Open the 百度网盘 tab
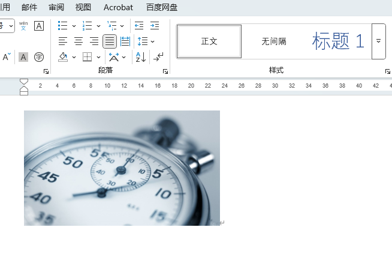The width and height of the screenshot is (392, 269). point(162,7)
